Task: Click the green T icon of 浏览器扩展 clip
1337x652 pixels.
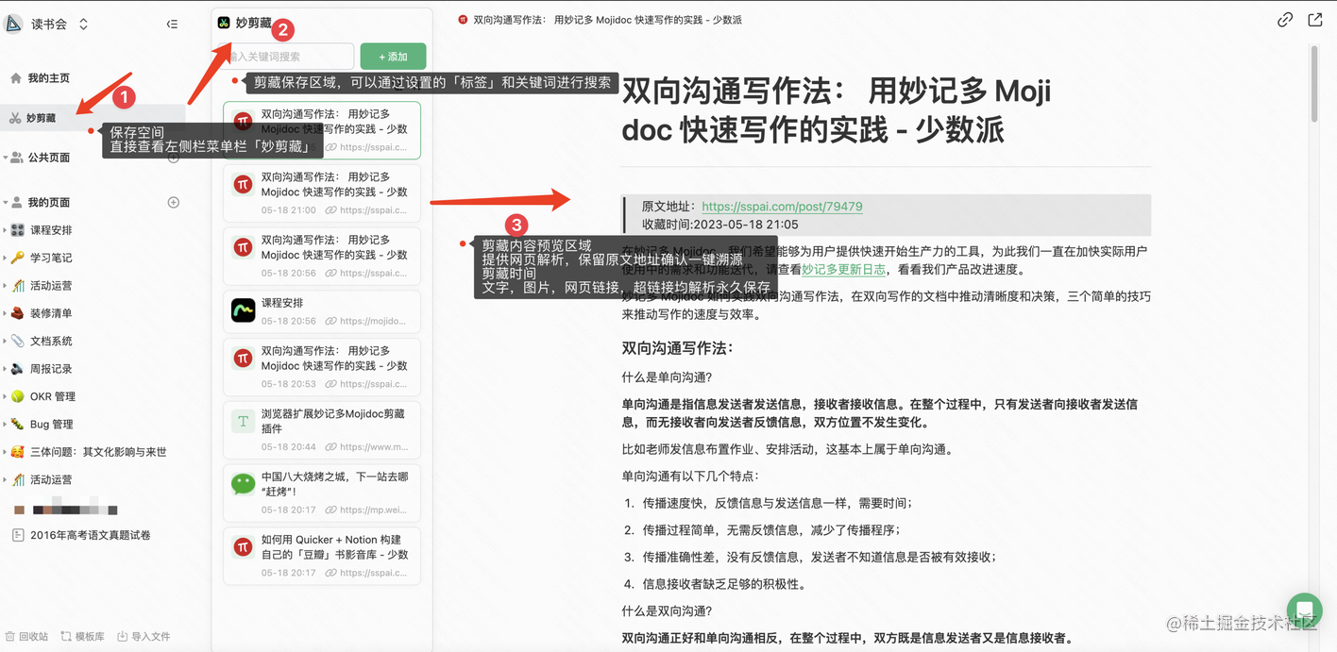Action: 244,421
